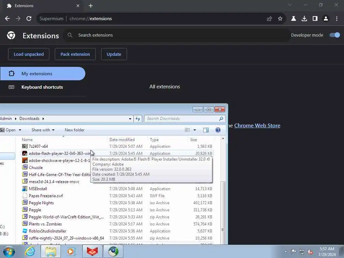This screenshot has width=344, height=258.
Task: Select Plants vs. Zombies iso
Action: [117, 224]
